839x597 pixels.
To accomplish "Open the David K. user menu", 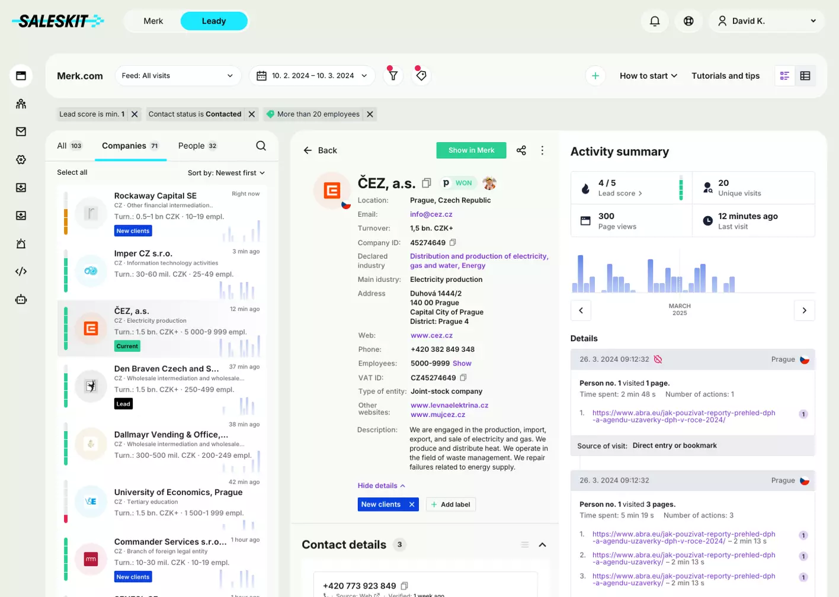I will coord(767,21).
